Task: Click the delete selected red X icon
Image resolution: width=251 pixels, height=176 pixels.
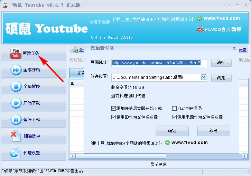Action: click(16, 136)
